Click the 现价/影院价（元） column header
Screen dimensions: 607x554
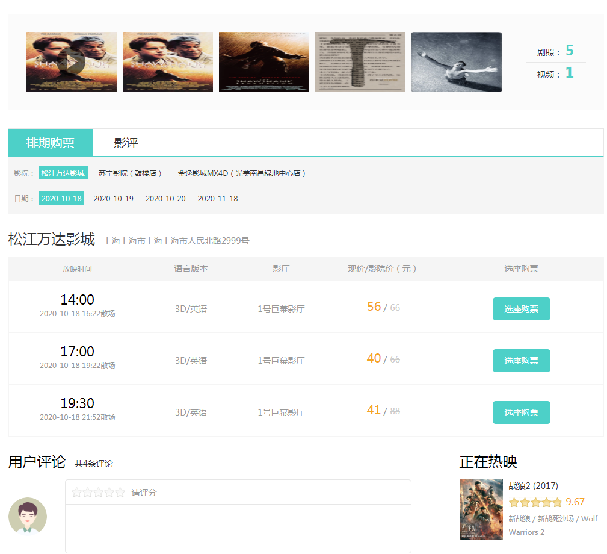[x=382, y=269]
